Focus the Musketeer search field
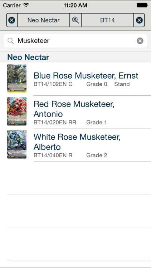Screen dimensions: 151x268 75,41
